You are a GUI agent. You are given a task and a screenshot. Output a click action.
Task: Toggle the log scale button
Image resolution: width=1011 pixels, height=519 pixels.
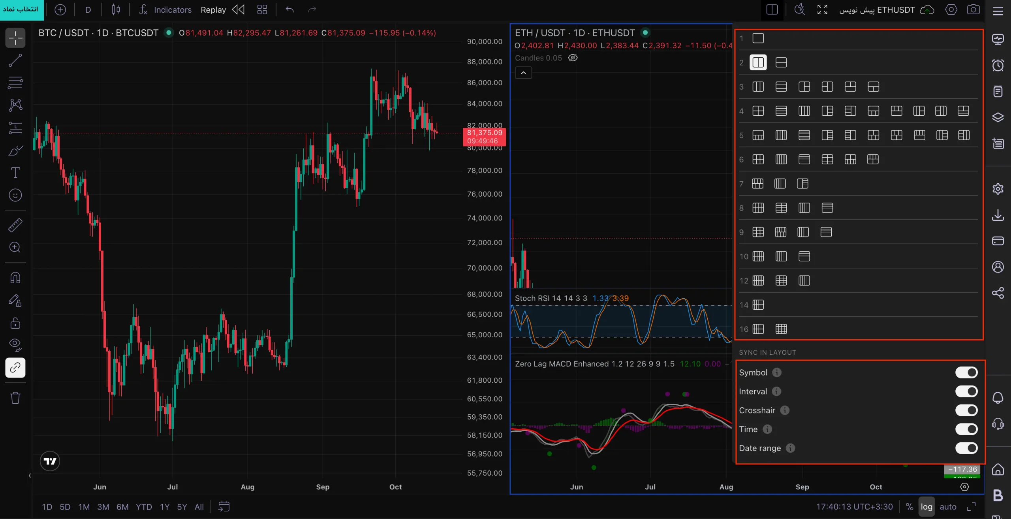[x=926, y=507]
